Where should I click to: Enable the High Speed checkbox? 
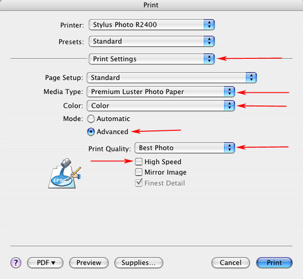(139, 162)
